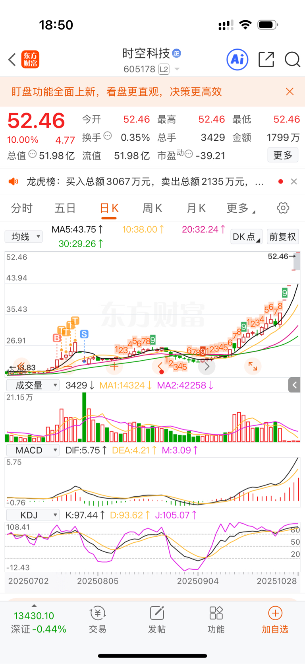
Task: Open the 功能 functions button
Action: click(216, 619)
